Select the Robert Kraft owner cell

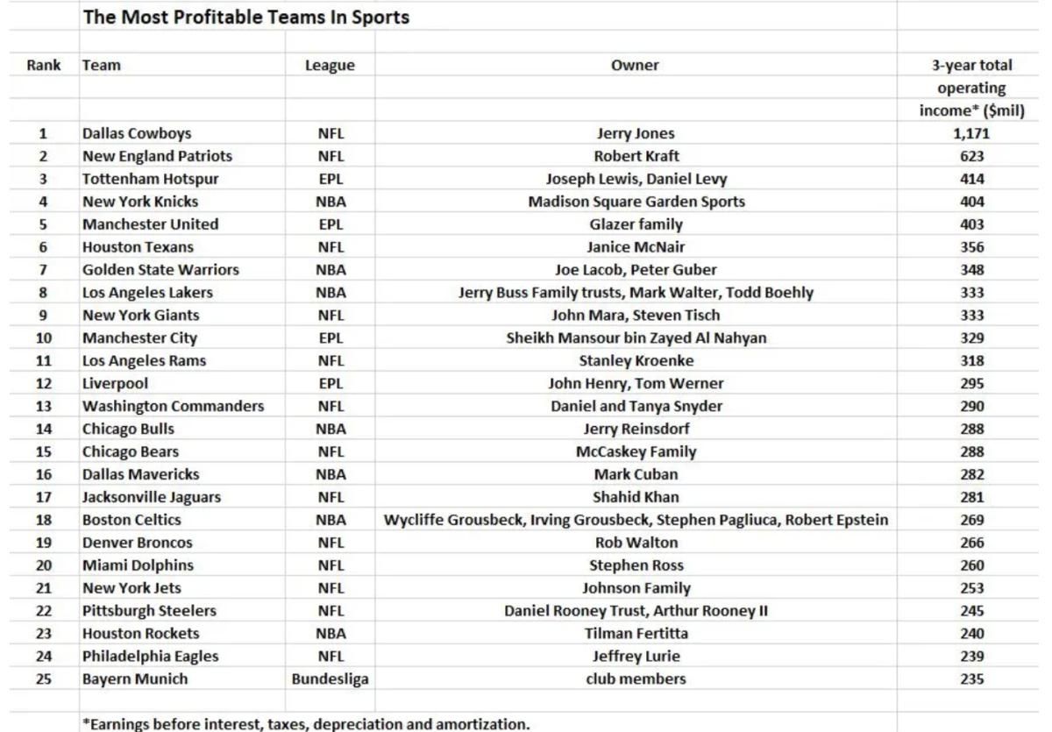[x=636, y=156]
